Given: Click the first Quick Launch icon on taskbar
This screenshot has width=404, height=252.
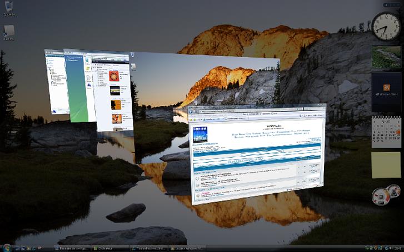Looking at the screenshot, I should tap(17, 249).
